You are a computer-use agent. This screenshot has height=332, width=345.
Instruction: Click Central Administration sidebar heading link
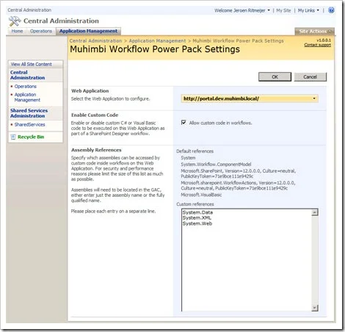point(27,75)
